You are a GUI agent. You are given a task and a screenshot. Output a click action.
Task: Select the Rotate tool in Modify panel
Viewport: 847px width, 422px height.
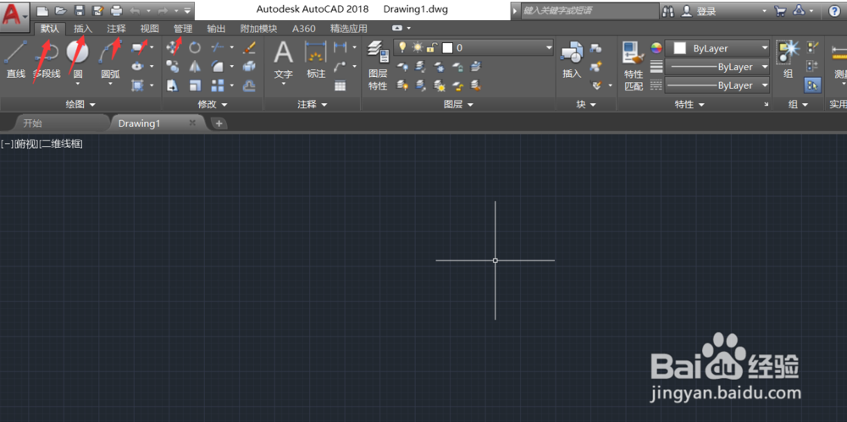[x=195, y=48]
